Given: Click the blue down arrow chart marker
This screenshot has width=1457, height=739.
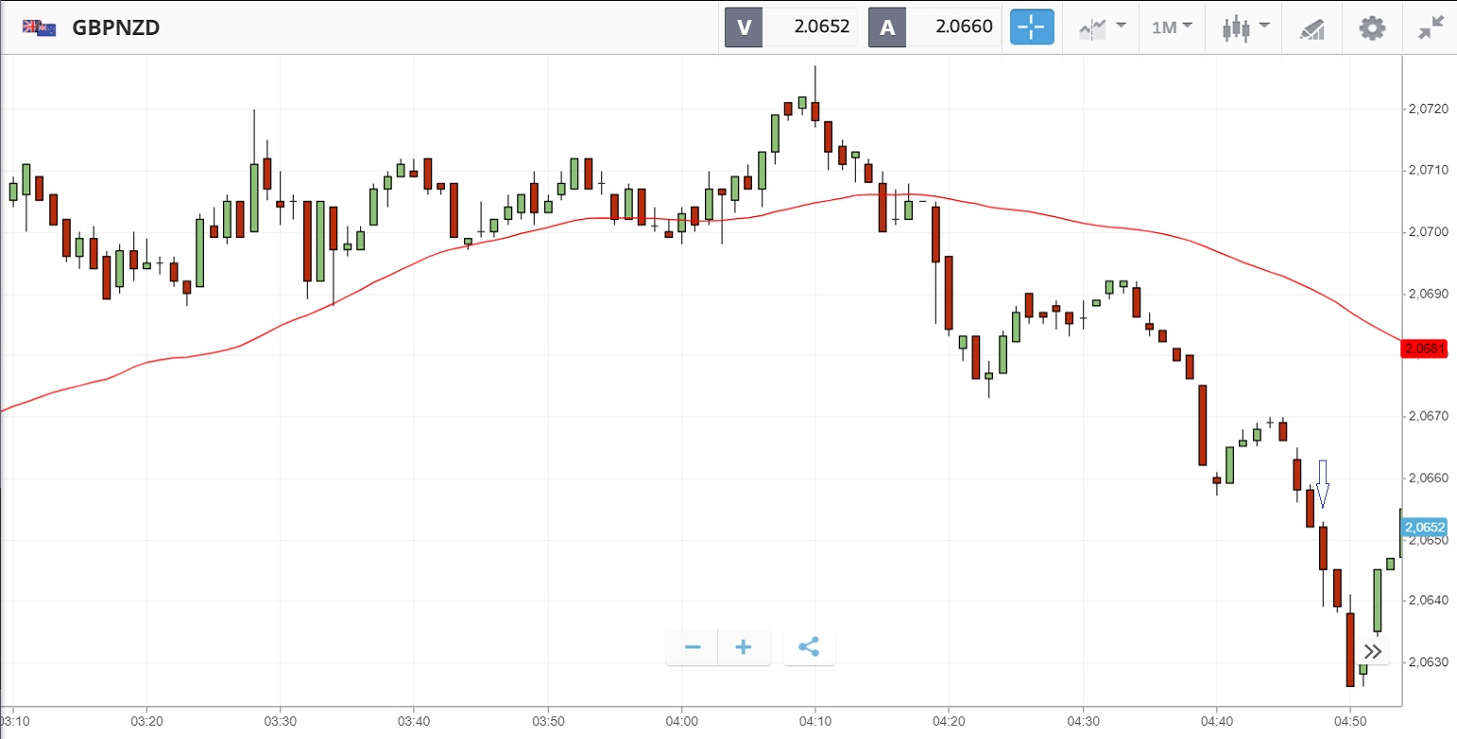Looking at the screenshot, I should [1323, 483].
